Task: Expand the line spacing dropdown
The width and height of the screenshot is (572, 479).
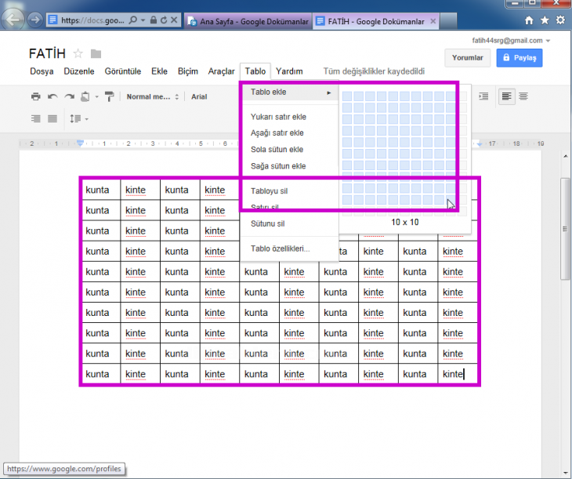Action: (x=78, y=118)
